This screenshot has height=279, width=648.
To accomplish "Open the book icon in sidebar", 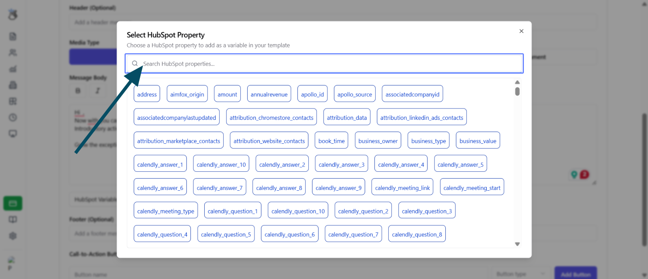I will coord(13,219).
